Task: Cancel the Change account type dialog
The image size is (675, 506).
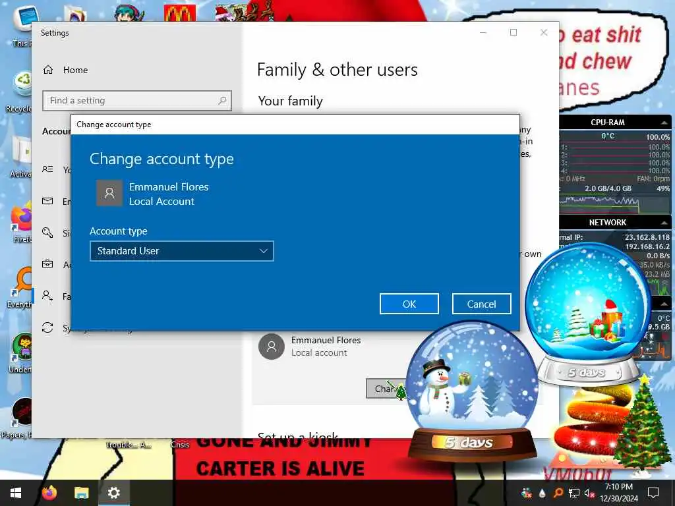Action: (x=481, y=304)
